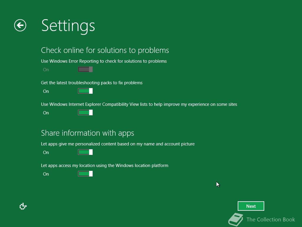
Task: Click the 'On' label for personalized content
Action: point(46,153)
